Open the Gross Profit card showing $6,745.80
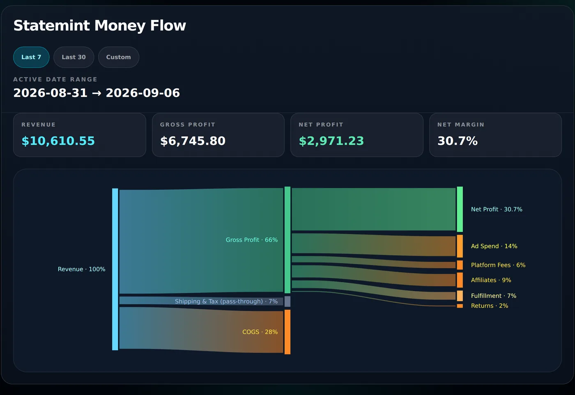The width and height of the screenshot is (575, 395). 218,135
